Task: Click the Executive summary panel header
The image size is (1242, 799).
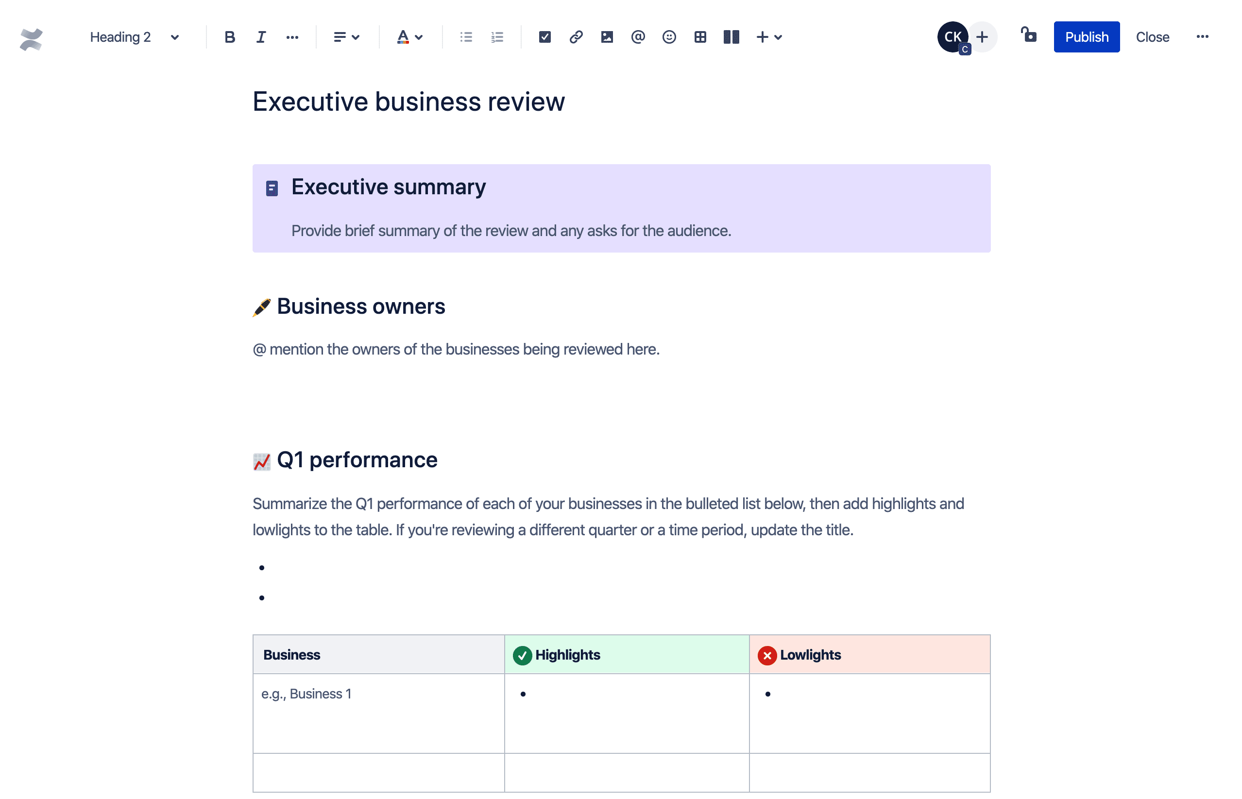Action: click(x=388, y=187)
